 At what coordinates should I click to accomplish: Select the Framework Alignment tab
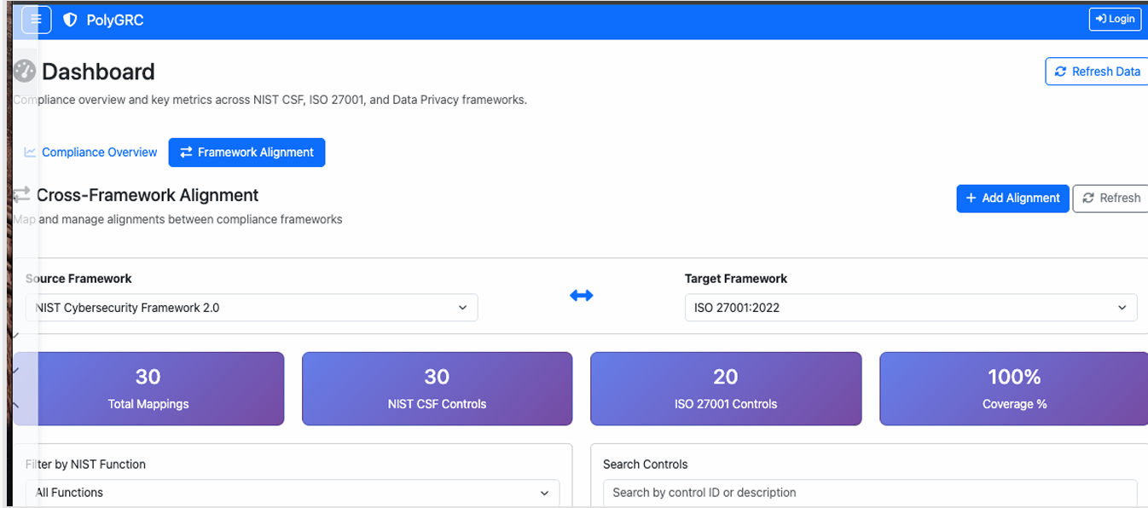[x=246, y=153]
